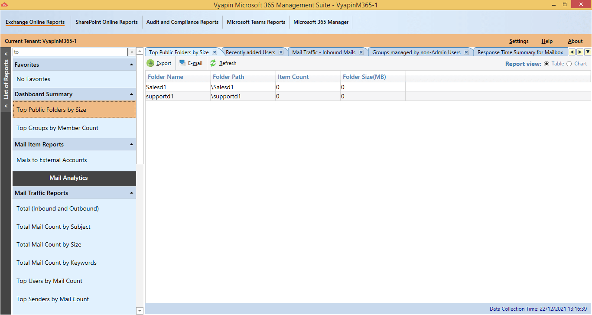Switch to Mail Traffic - Inbound Mails tab
The image size is (592, 315).
(324, 52)
